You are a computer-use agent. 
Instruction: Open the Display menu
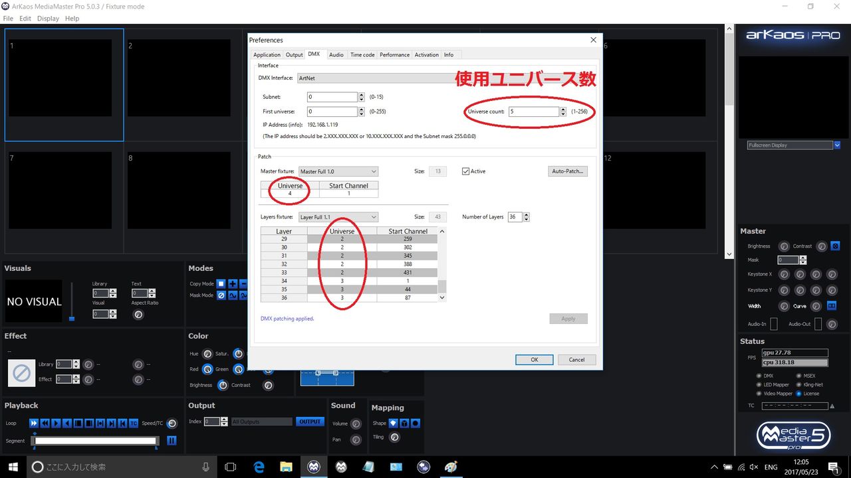click(x=48, y=19)
